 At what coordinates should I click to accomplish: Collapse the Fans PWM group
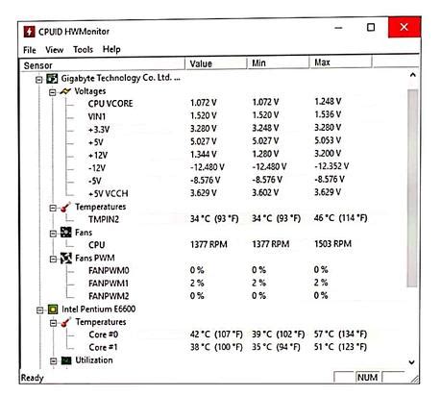click(x=53, y=260)
